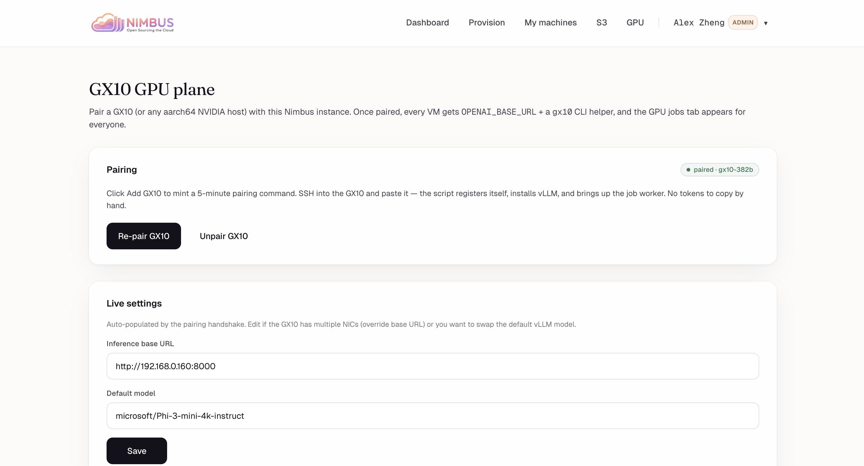
Task: Click the ADMIN badge
Action: click(x=743, y=22)
